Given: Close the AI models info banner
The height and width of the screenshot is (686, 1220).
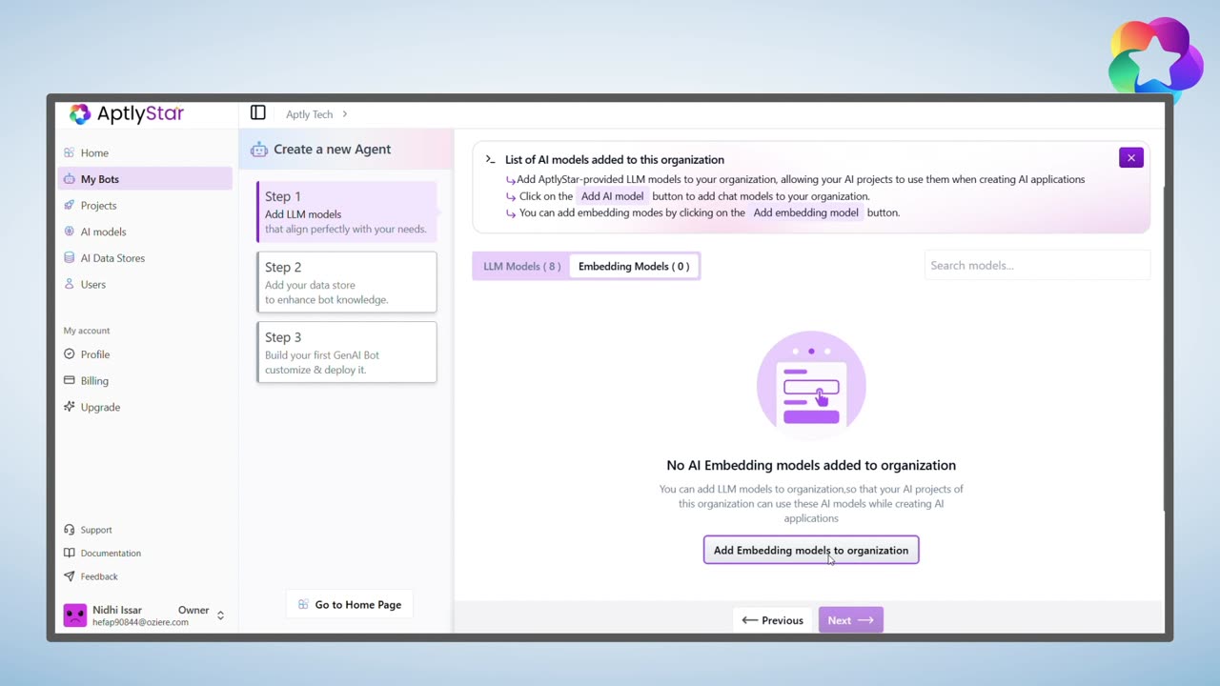Looking at the screenshot, I should (x=1131, y=158).
